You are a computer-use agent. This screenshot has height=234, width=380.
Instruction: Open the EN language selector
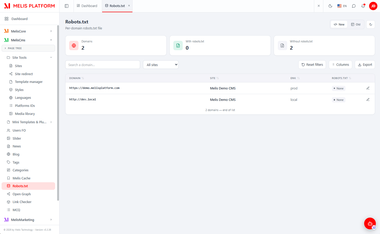[342, 6]
